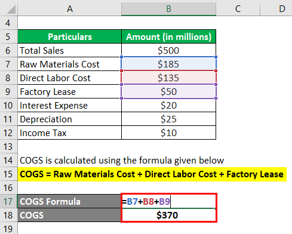Screen dimensions: 292x234
Task: Select column A header
Action: coord(69,8)
